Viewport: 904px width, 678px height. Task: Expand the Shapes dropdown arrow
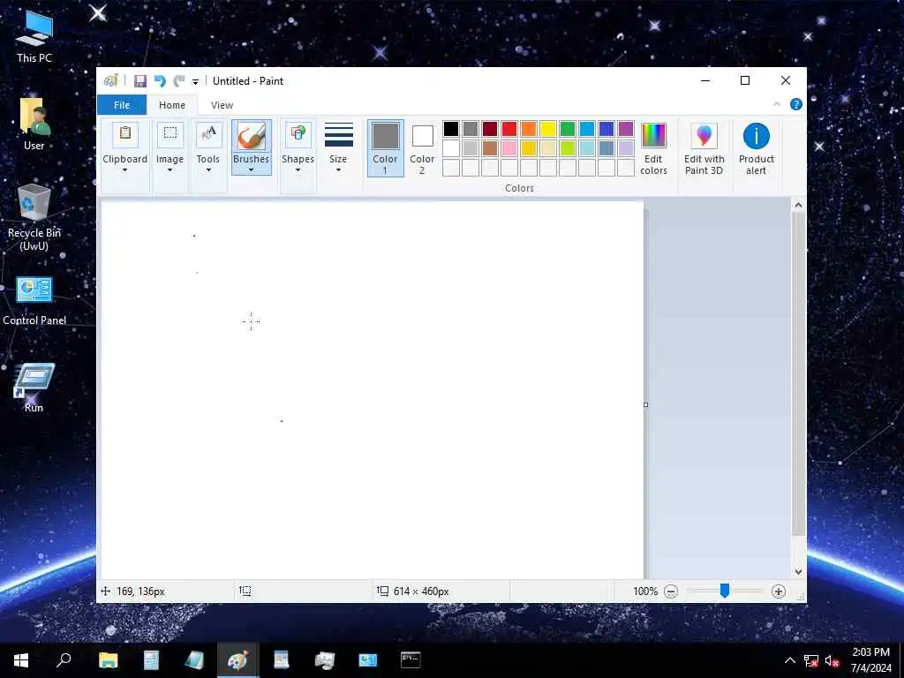click(298, 170)
